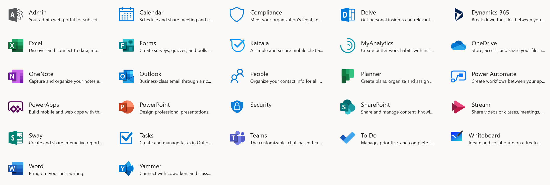Open the Compliance shield icon
550x185 pixels.
click(x=237, y=15)
